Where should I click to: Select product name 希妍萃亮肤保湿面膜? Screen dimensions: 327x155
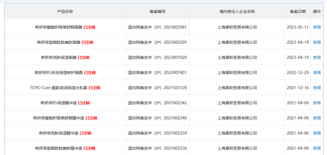(59, 58)
